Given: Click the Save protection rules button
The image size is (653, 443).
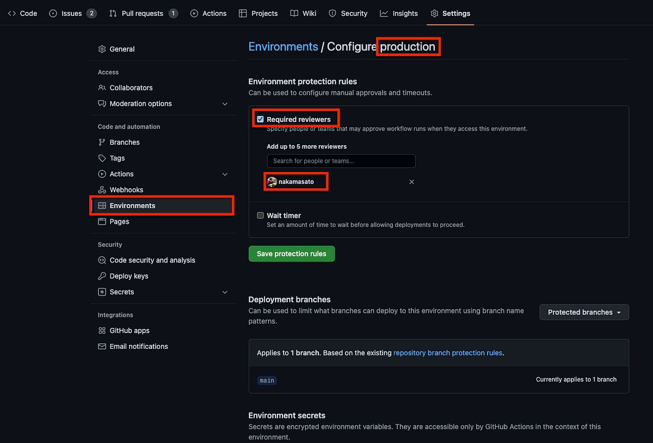Looking at the screenshot, I should 291,254.
